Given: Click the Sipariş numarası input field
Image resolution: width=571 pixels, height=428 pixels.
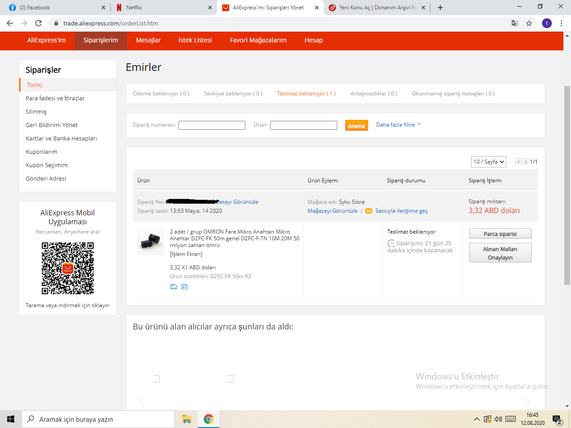Looking at the screenshot, I should coord(212,125).
